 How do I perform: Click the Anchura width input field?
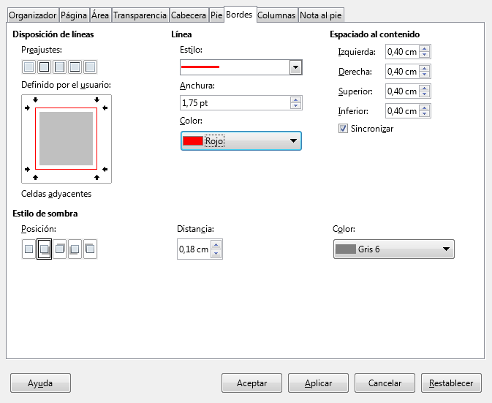(234, 103)
